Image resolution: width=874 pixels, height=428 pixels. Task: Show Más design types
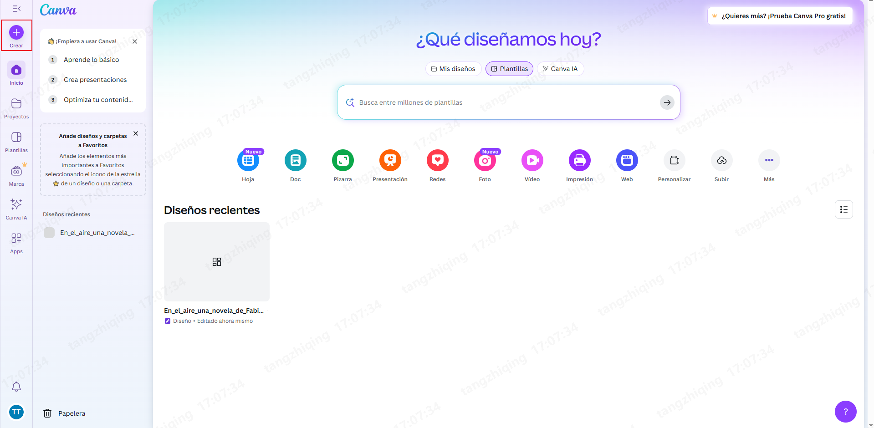(x=769, y=160)
